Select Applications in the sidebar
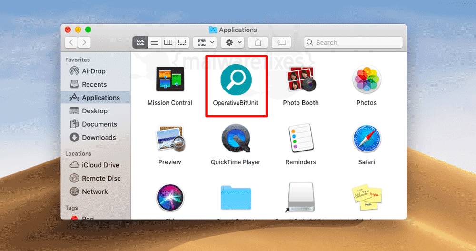Image resolution: width=476 pixels, height=251 pixels. coord(96,98)
